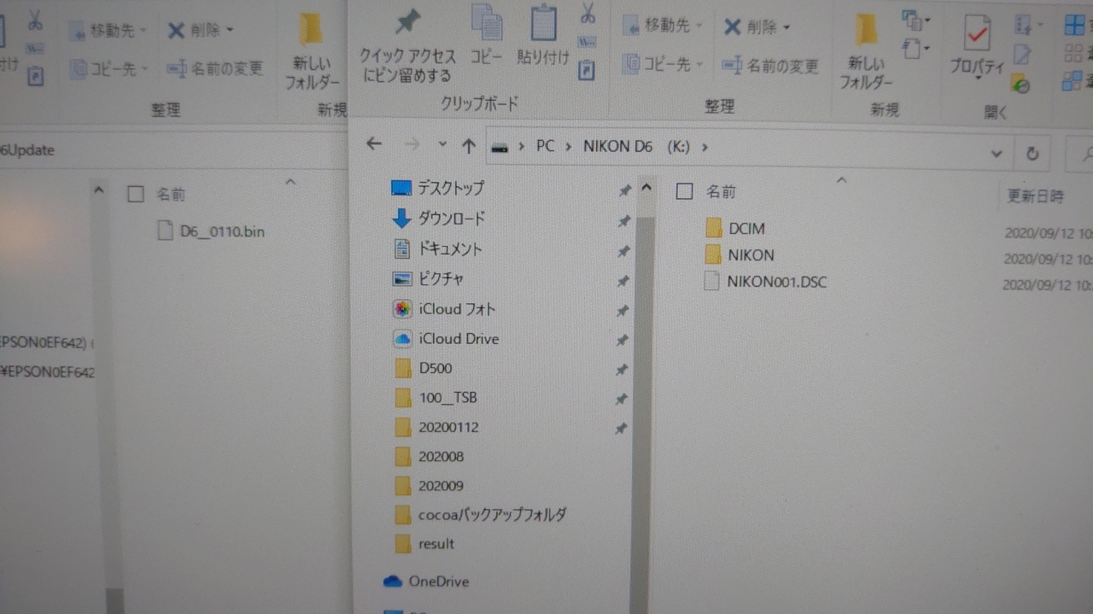Click the pin to Quick Access icon

[x=406, y=25]
